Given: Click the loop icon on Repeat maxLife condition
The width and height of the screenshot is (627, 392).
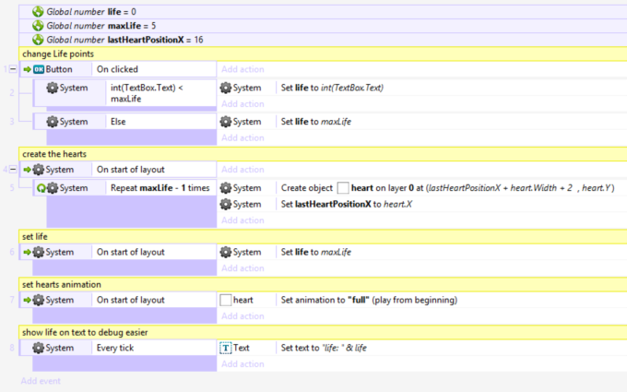Looking at the screenshot, I should point(41,188).
